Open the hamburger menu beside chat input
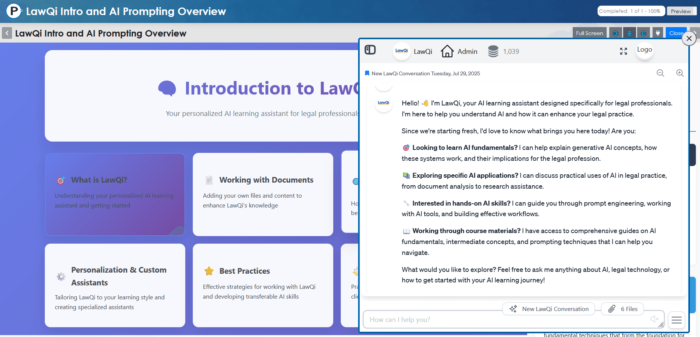Viewport: 700px width, 337px height. pyautogui.click(x=677, y=320)
